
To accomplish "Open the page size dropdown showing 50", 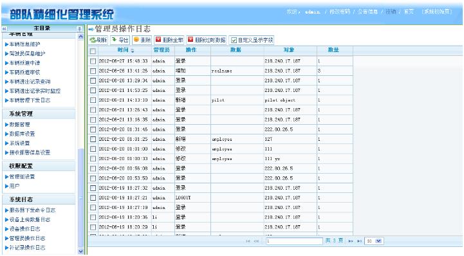I will point(374,241).
